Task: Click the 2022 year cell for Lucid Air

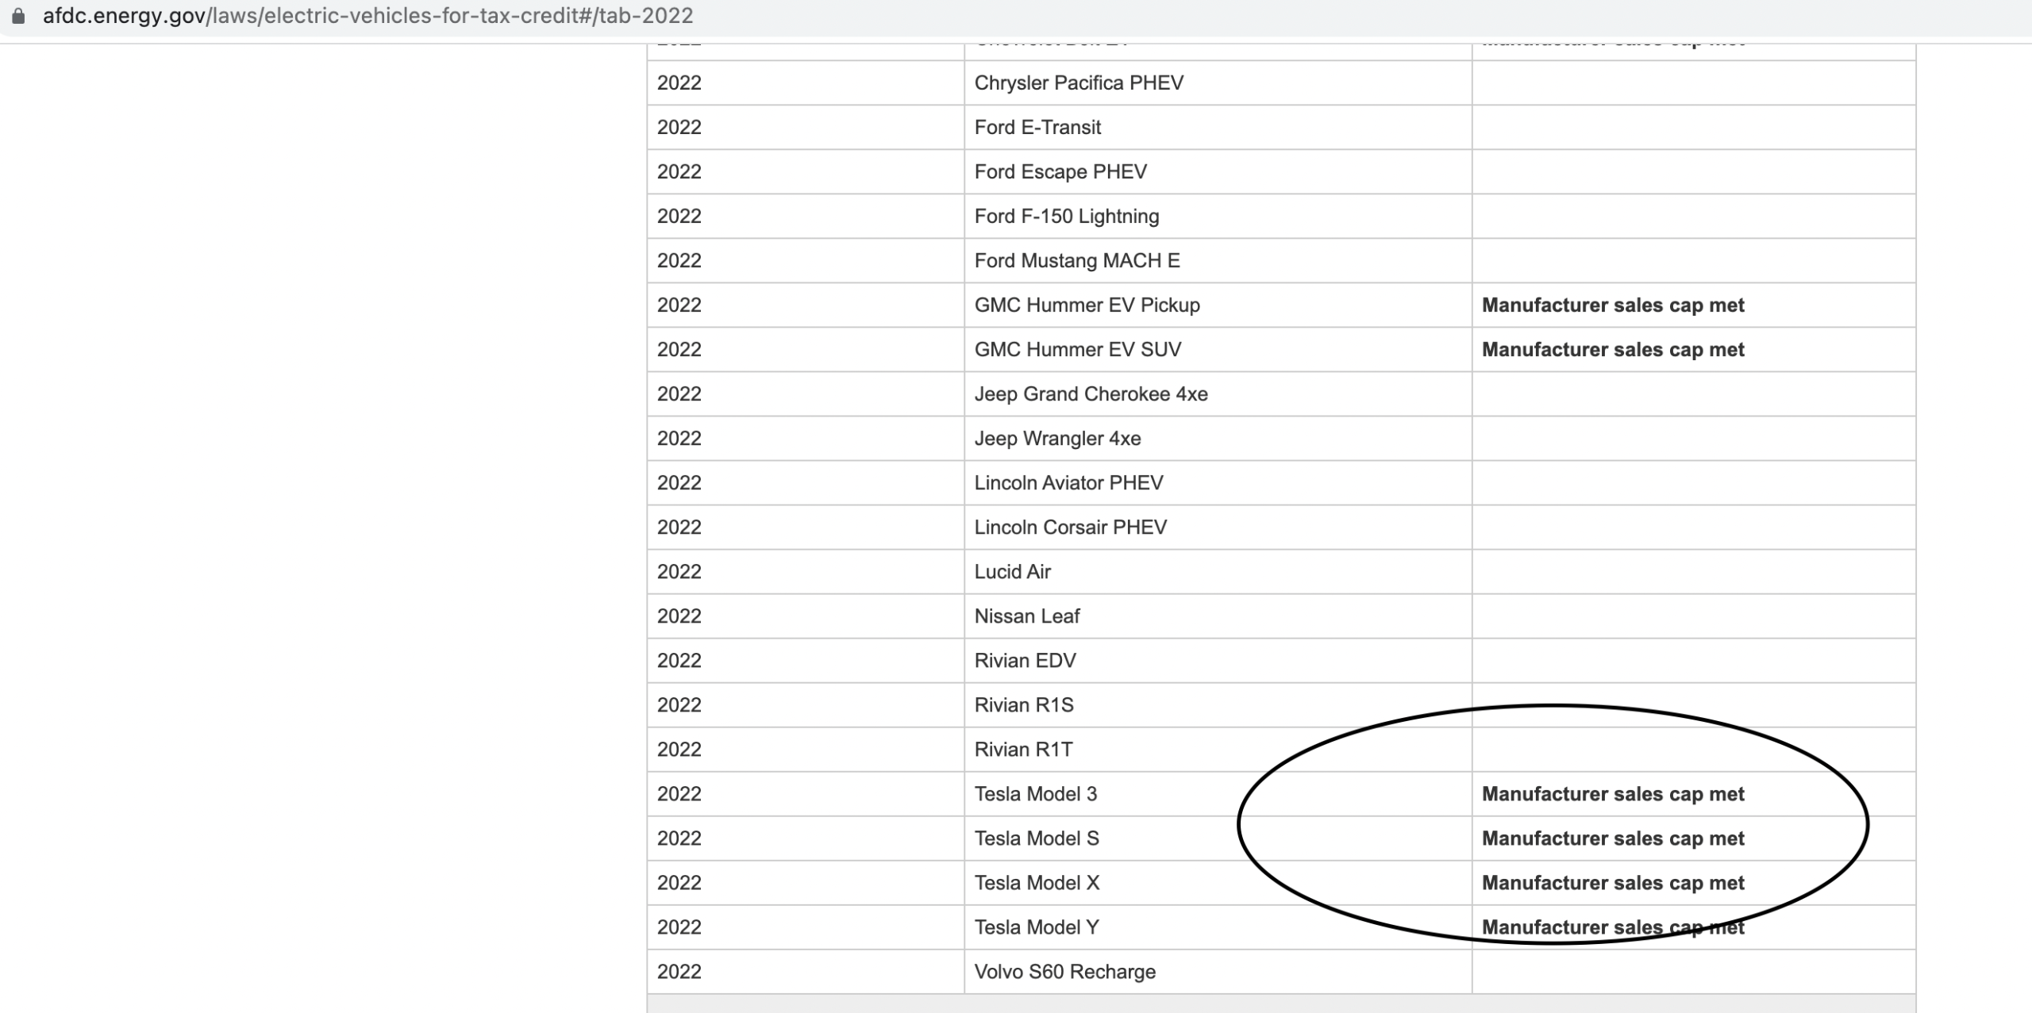Action: point(806,571)
